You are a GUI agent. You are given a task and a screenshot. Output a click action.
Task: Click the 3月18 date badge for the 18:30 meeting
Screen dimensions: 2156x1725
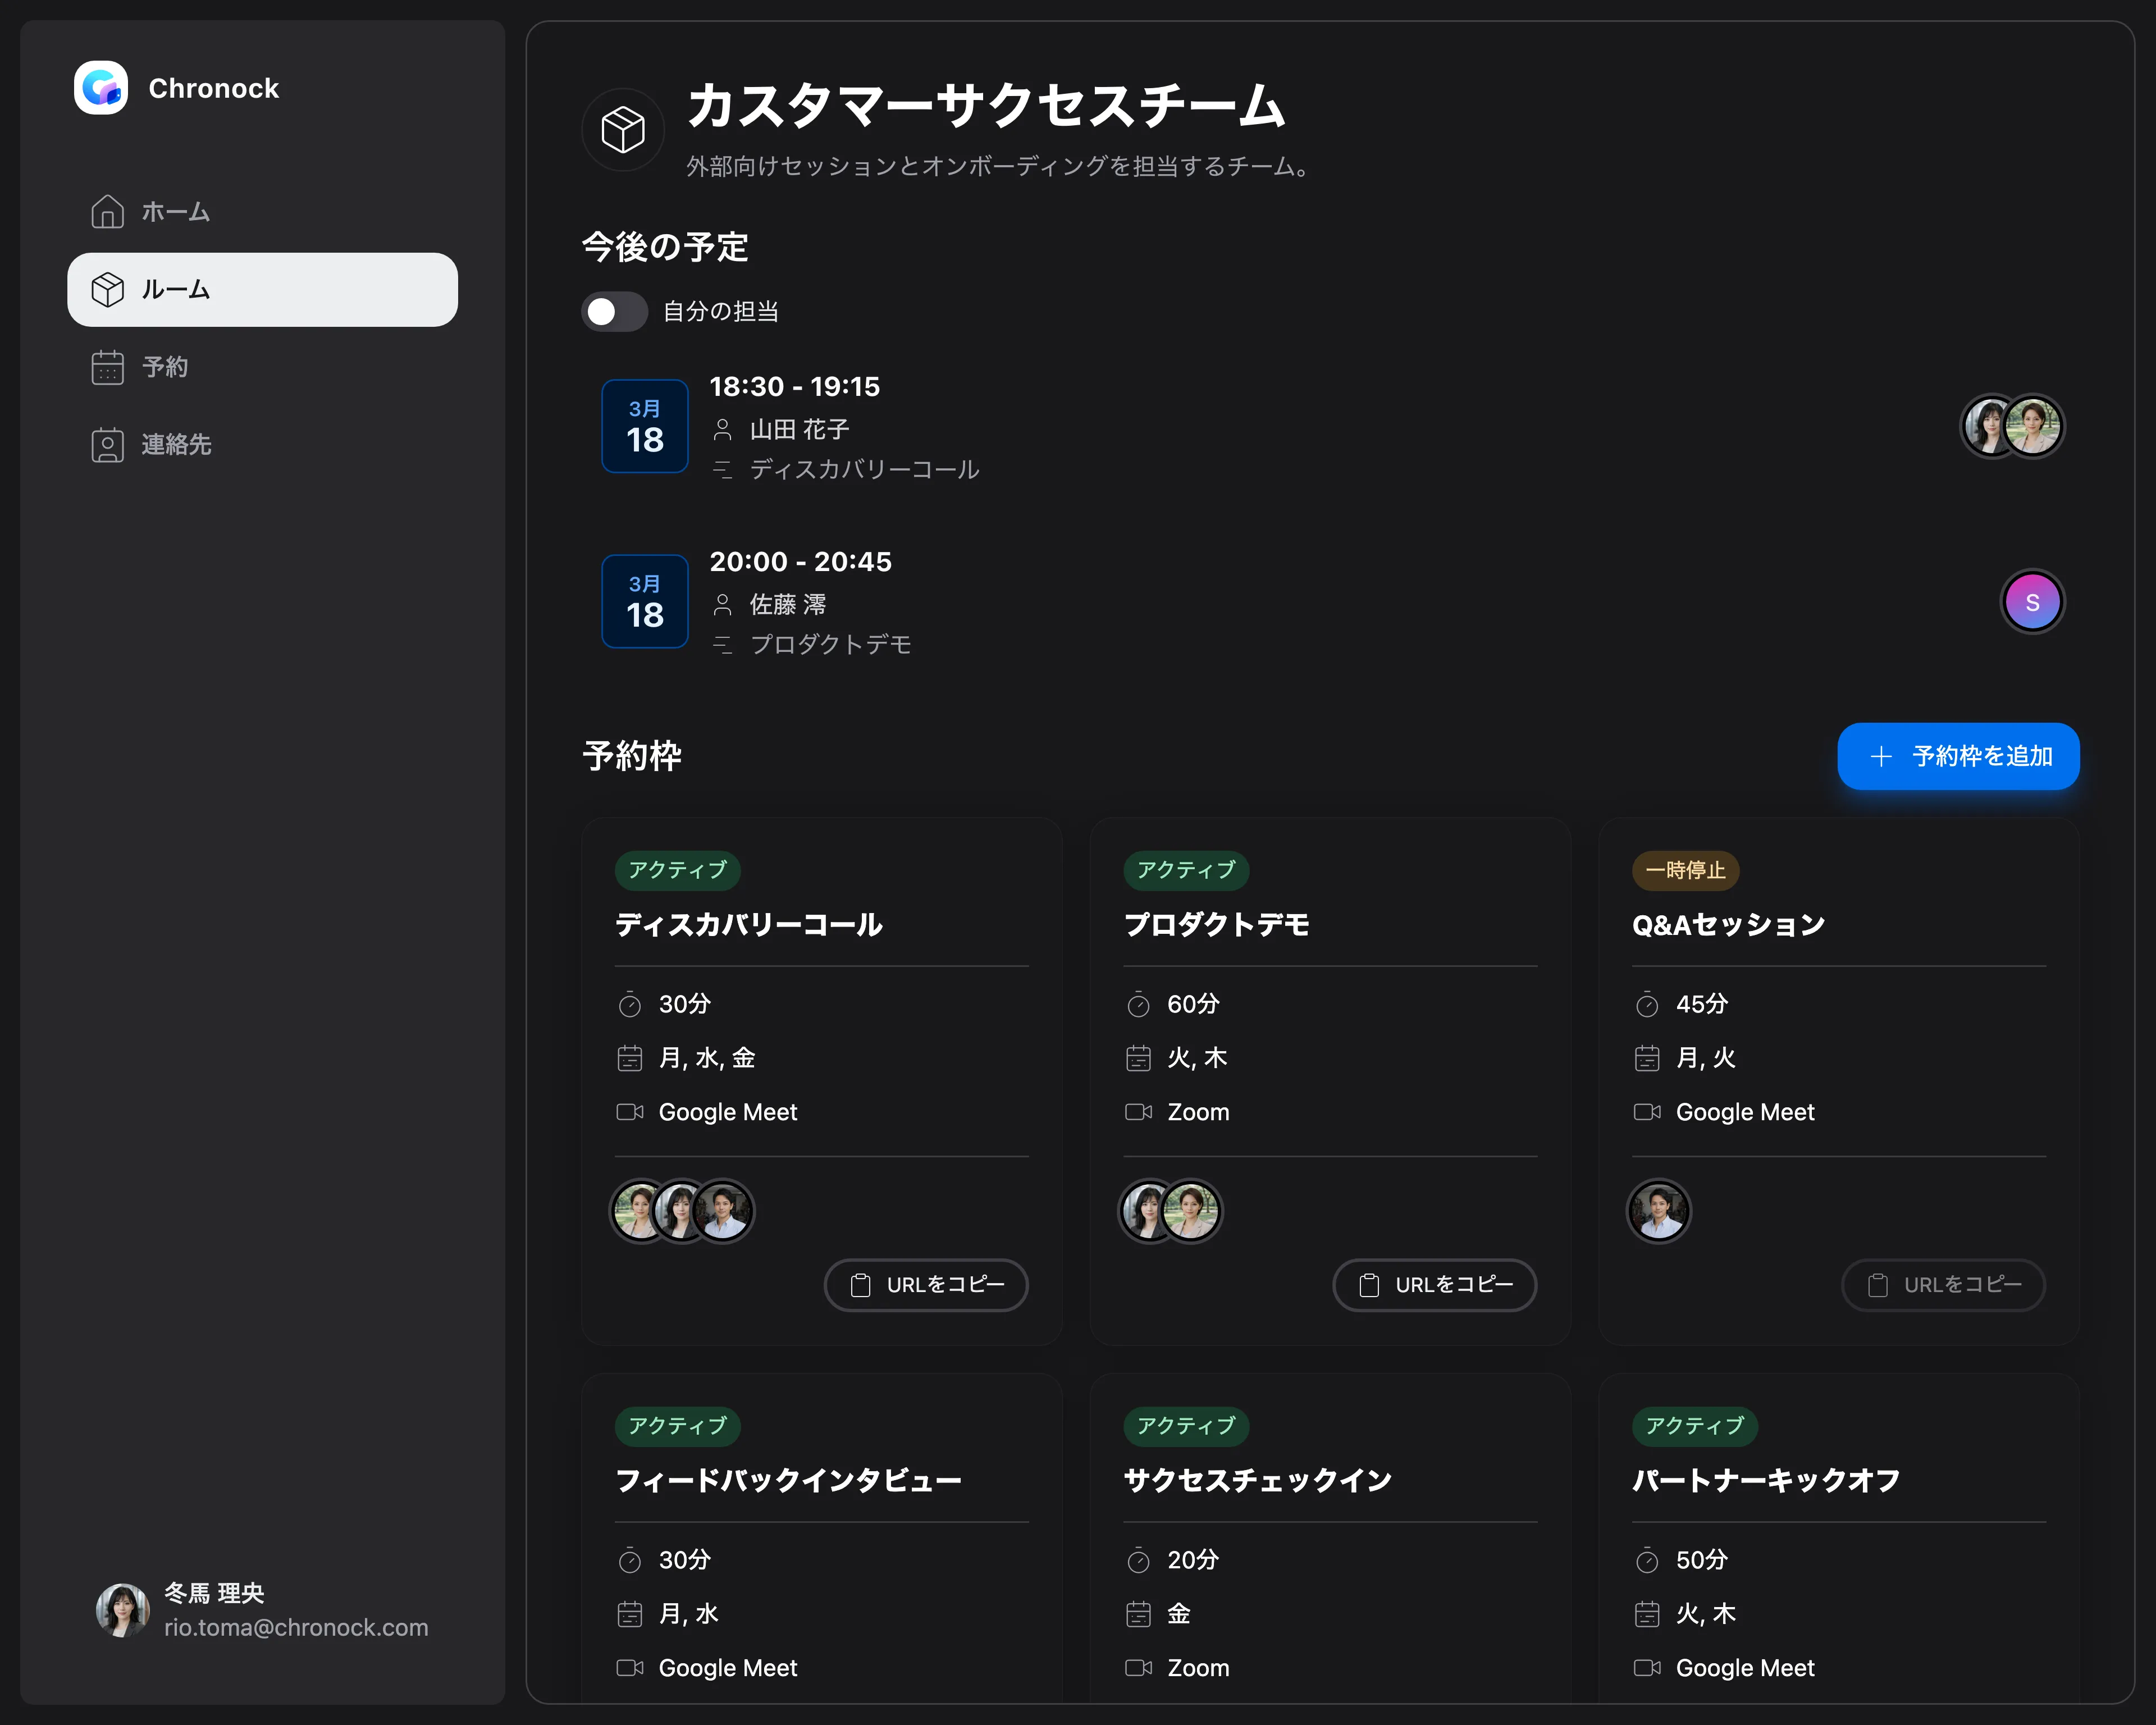[644, 426]
